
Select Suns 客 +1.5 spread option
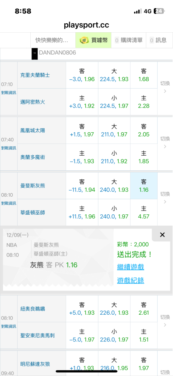click(x=82, y=130)
